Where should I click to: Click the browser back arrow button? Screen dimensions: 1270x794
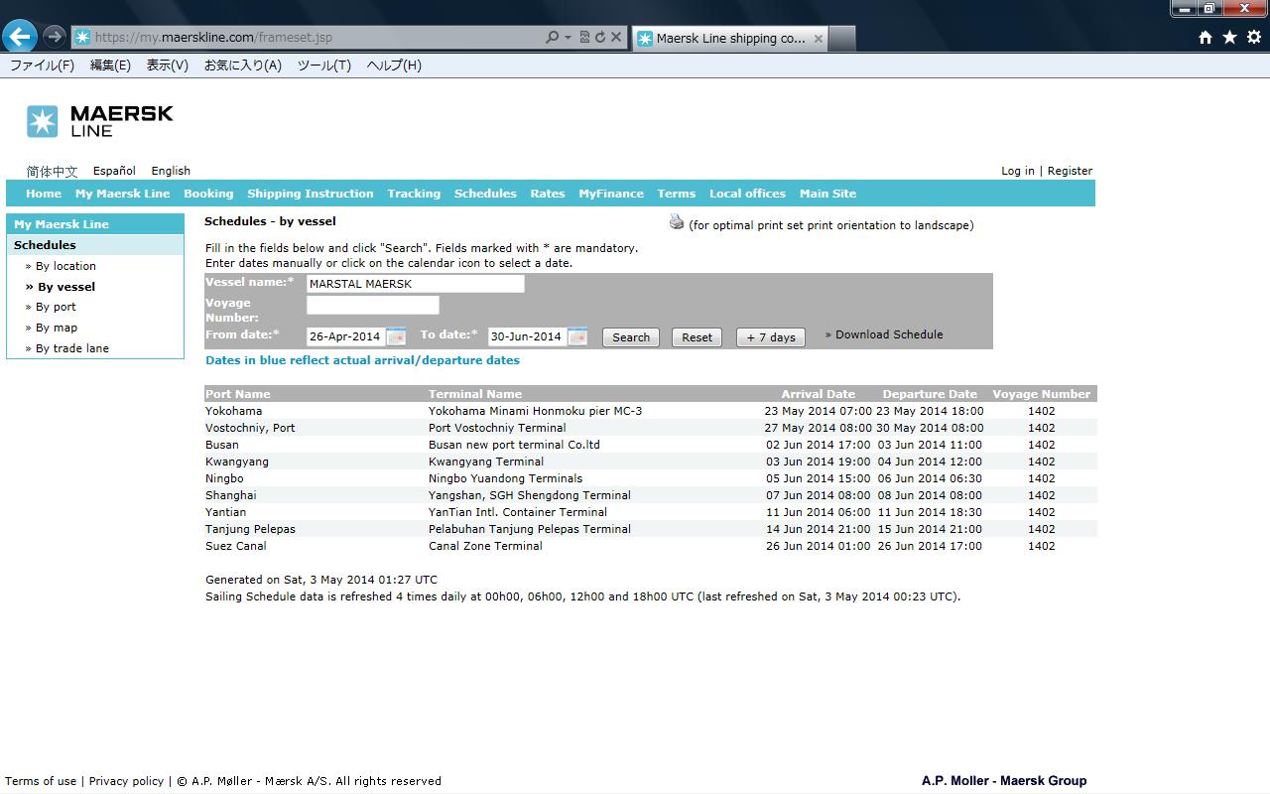point(19,37)
